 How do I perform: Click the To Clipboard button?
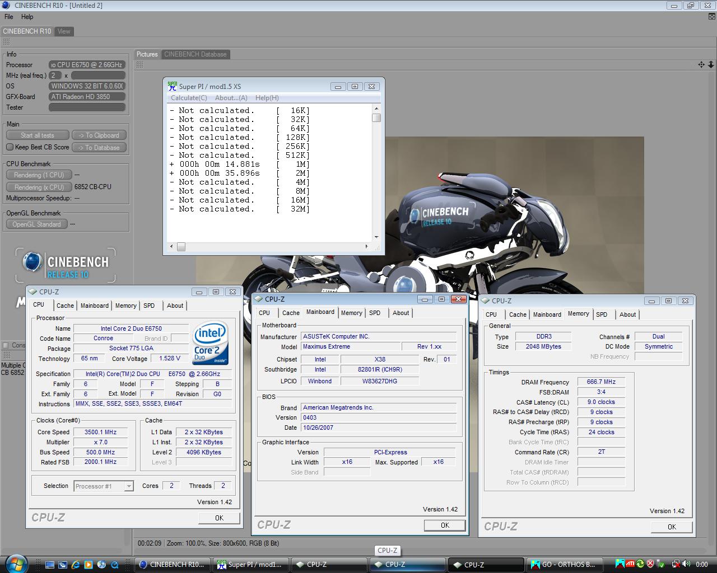[x=99, y=135]
